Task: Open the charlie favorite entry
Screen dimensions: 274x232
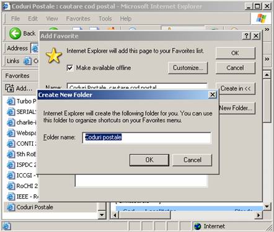Action: tap(21, 122)
